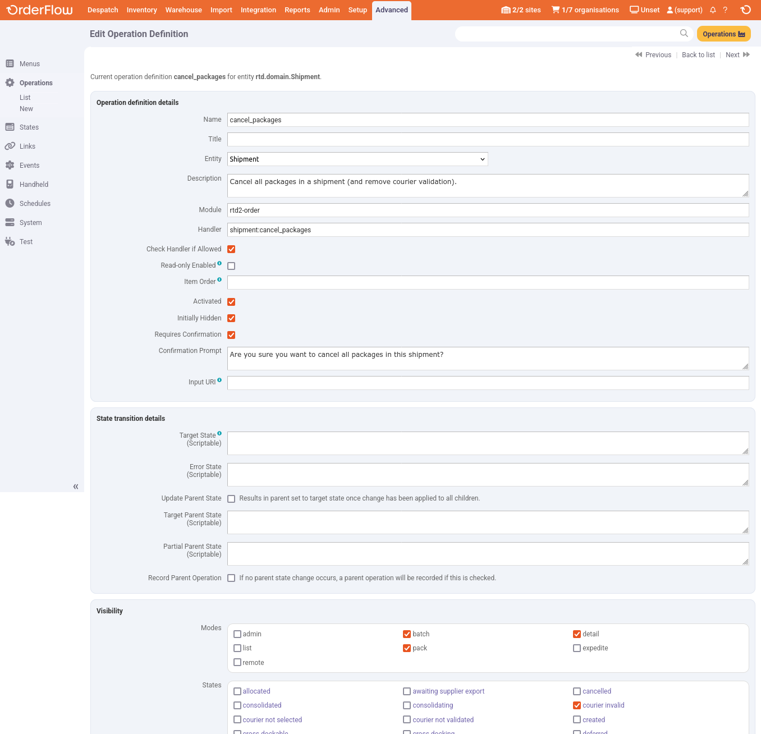
Task: Click the info icon next to Target State
Action: point(219,433)
